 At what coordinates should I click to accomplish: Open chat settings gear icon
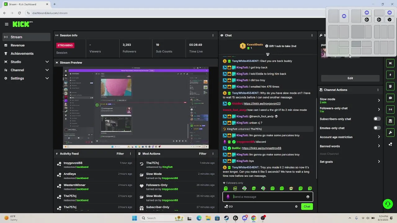click(296, 207)
